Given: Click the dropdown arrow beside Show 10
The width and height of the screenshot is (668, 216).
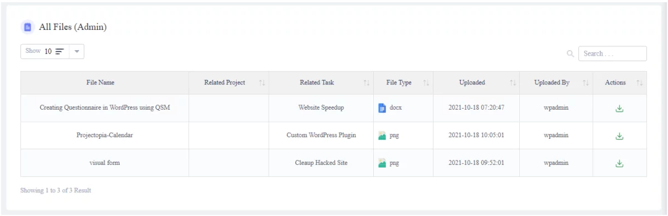Looking at the screenshot, I should pos(76,51).
